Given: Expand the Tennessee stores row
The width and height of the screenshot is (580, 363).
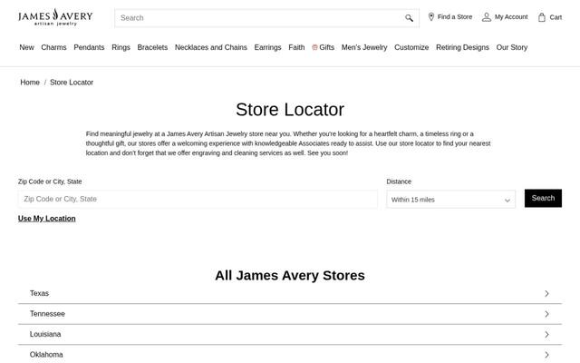Looking at the screenshot, I should [x=290, y=314].
